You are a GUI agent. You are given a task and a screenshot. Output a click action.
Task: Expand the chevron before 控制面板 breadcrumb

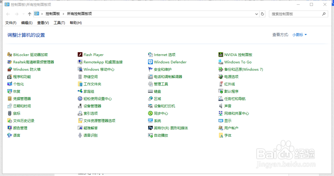[x=42, y=14]
